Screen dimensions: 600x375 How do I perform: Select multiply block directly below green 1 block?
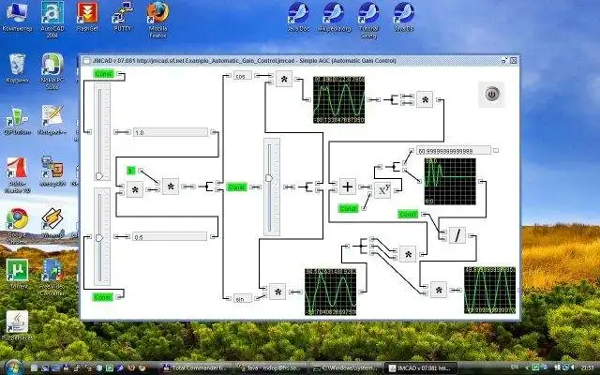click(135, 189)
